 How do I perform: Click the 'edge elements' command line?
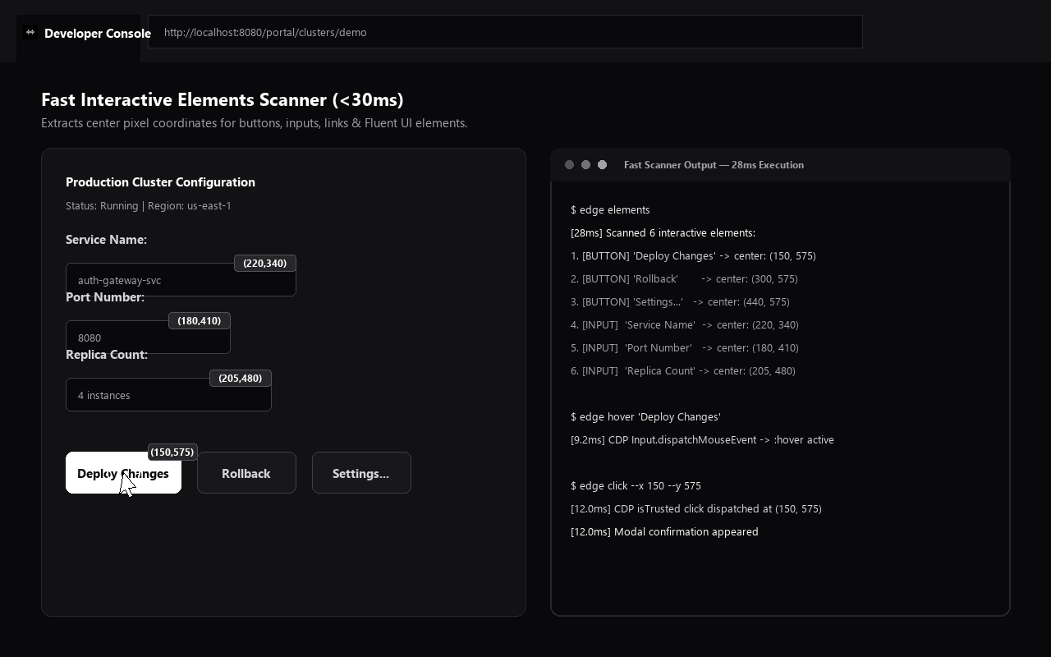[x=610, y=209]
